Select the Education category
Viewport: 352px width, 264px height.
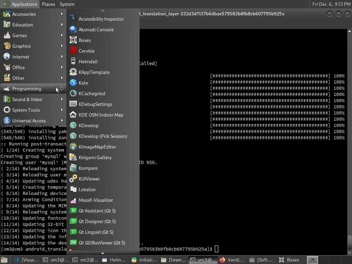coord(33,25)
